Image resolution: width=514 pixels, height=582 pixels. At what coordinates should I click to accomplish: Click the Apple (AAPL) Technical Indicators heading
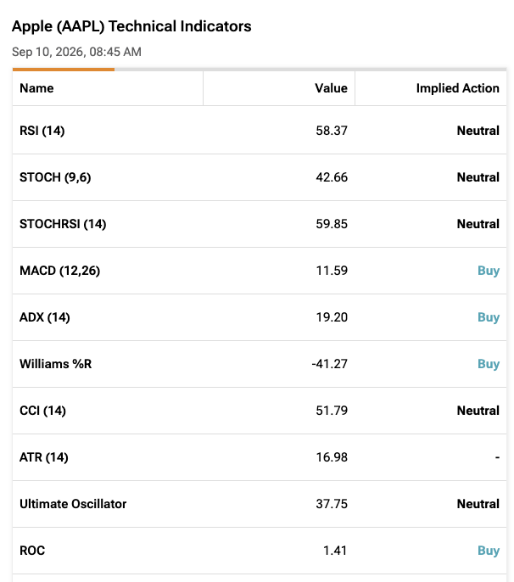coord(131,27)
